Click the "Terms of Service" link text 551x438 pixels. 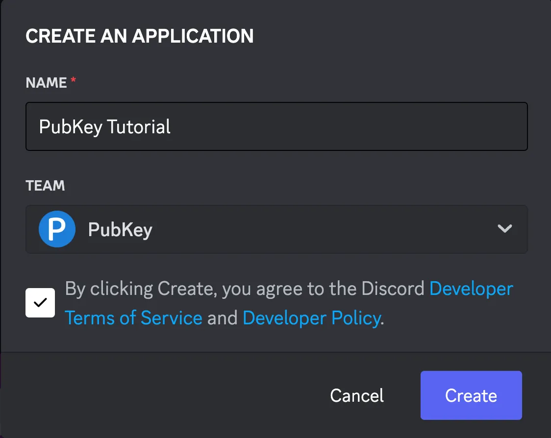pos(133,318)
